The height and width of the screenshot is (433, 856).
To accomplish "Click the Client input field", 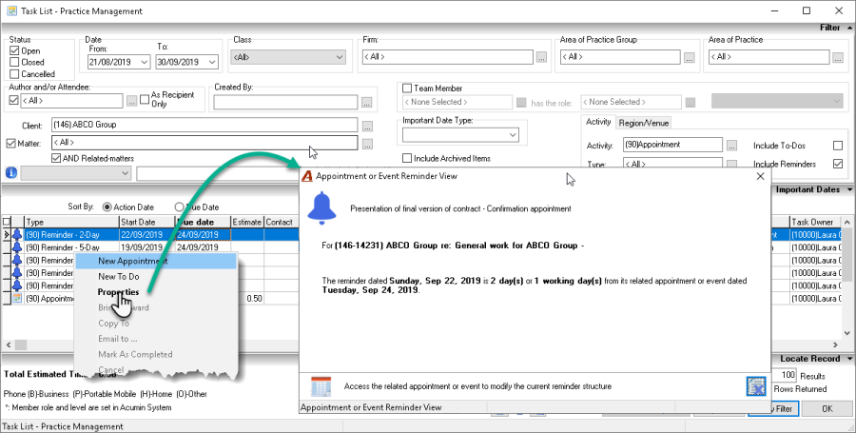I will pyautogui.click(x=204, y=125).
